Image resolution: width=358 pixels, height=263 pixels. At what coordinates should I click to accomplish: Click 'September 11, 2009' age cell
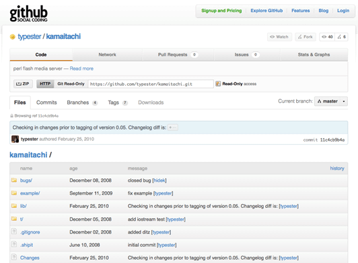91,193
